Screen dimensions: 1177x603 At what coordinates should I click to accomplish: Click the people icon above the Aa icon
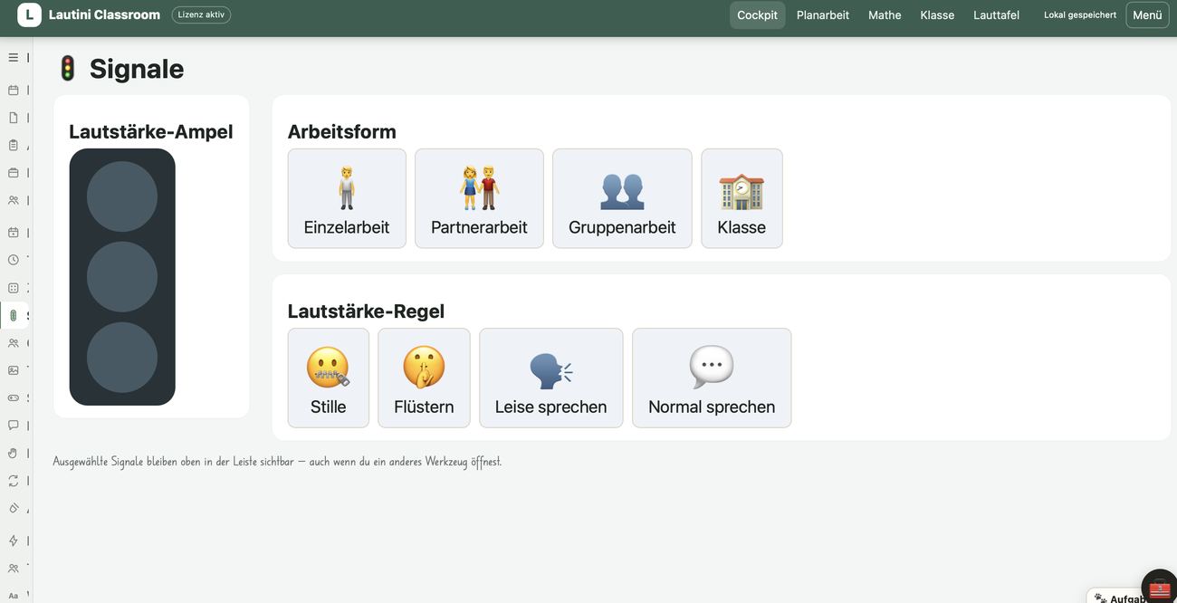pos(13,569)
